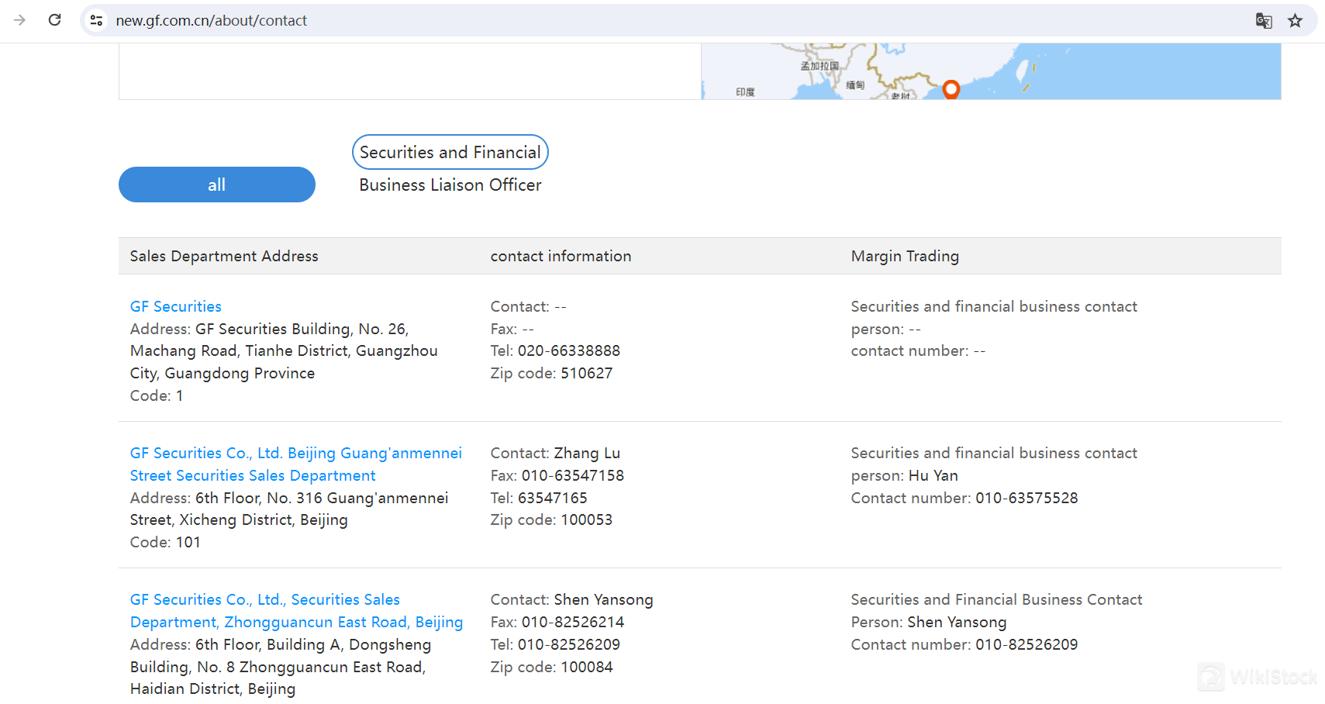Click the Zip code: 510627 text
1325x704 pixels.
tap(551, 373)
